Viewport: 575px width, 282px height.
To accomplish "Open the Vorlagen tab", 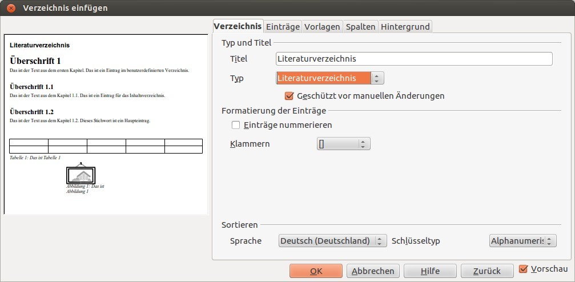I will pyautogui.click(x=322, y=27).
